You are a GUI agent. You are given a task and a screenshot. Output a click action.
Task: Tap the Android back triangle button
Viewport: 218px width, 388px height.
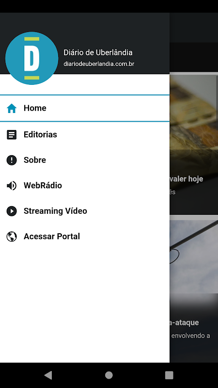coord(48,375)
